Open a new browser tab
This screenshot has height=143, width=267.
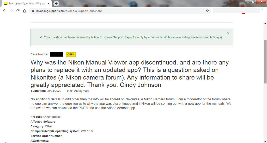pos(56,4)
